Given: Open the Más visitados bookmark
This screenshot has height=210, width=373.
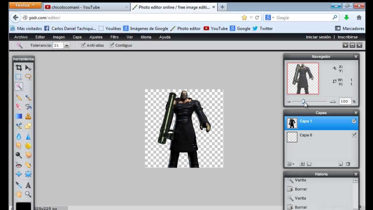Looking at the screenshot, I should 26,29.
